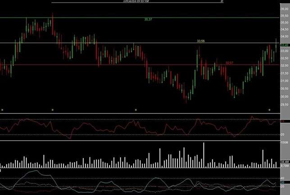The height and width of the screenshot is (195, 290).
Task: Click the 156M volume axis label
Action: pos(284,142)
